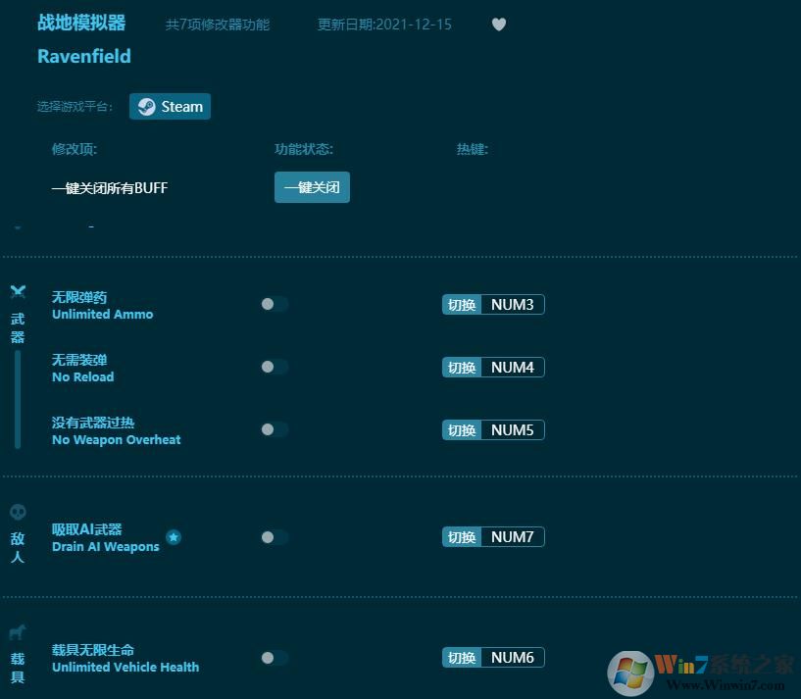
Task: Click the Unlimited Vehicle Health label
Action: click(125, 667)
